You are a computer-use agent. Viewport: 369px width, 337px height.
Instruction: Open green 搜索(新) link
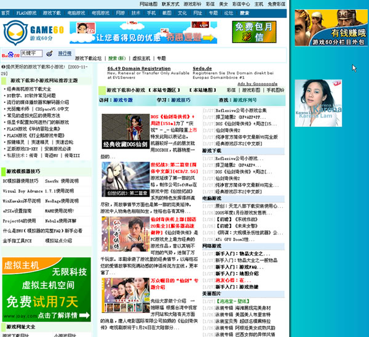pyautogui.click(x=117, y=59)
